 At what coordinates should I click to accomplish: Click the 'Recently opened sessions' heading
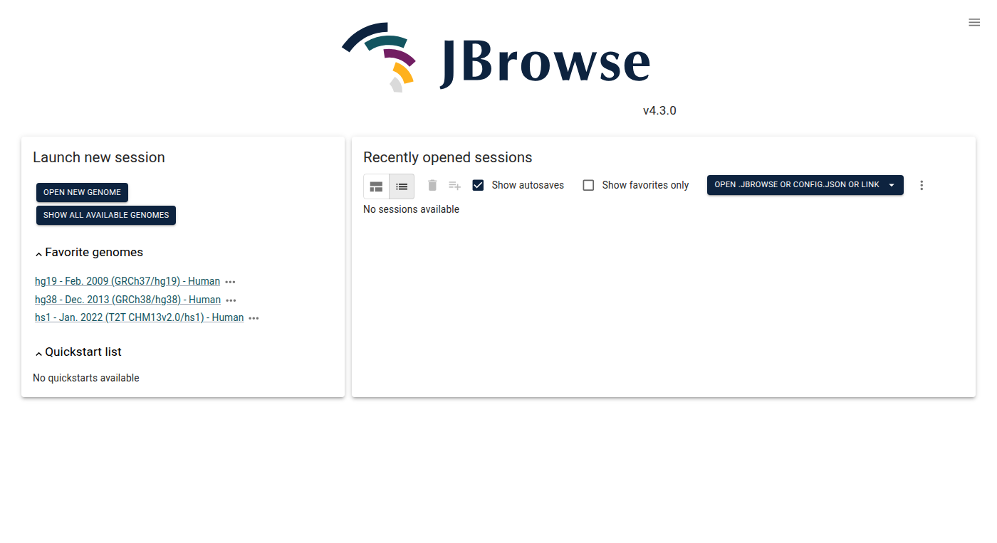pos(448,157)
